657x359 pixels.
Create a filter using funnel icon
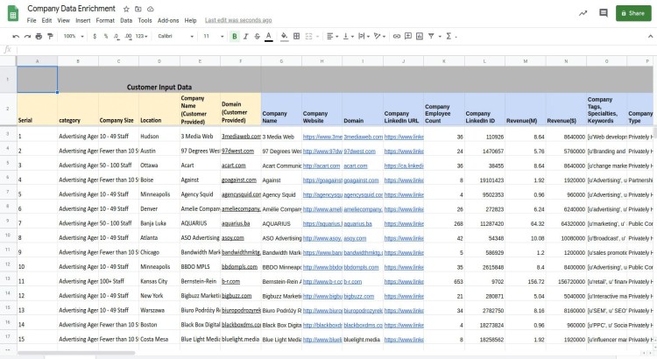tap(431, 37)
